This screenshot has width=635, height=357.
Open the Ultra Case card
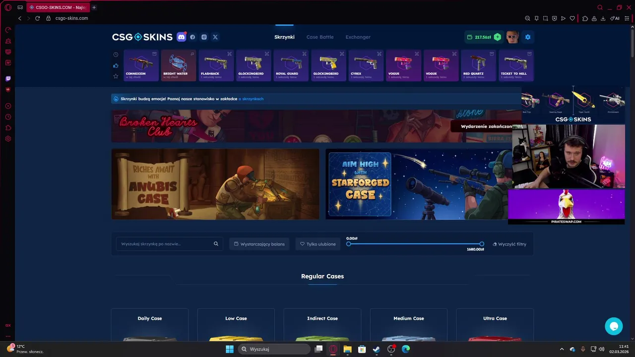[x=495, y=325]
